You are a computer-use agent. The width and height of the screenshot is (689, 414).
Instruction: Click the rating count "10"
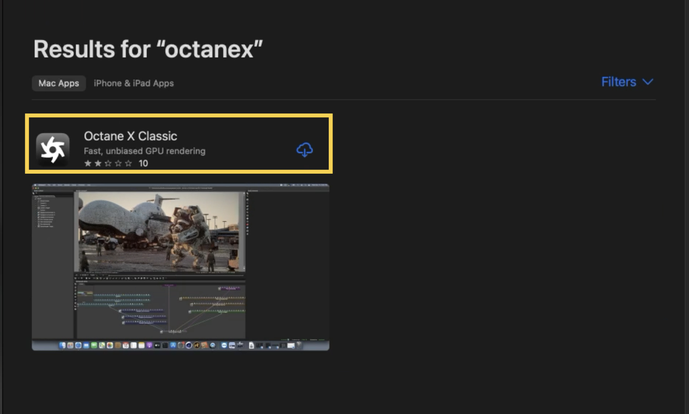coord(143,163)
